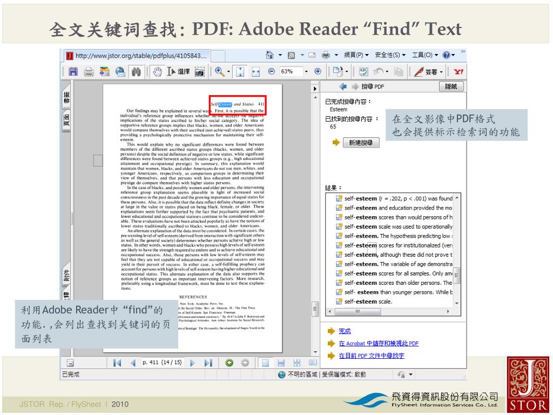Jump to the last page

pos(208,363)
